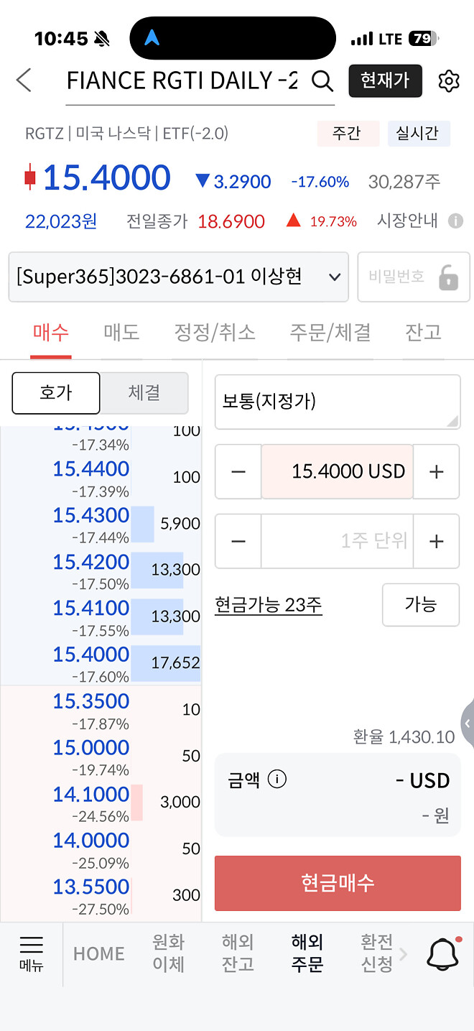Open the settings gear icon

point(449,81)
